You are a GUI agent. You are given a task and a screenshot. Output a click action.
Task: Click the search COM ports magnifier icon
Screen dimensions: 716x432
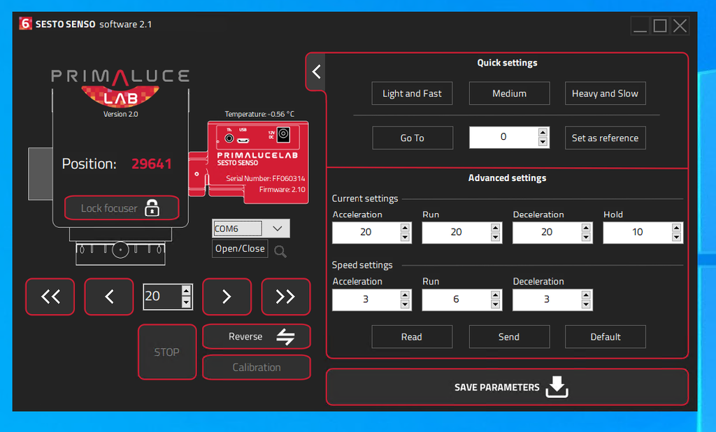click(280, 251)
